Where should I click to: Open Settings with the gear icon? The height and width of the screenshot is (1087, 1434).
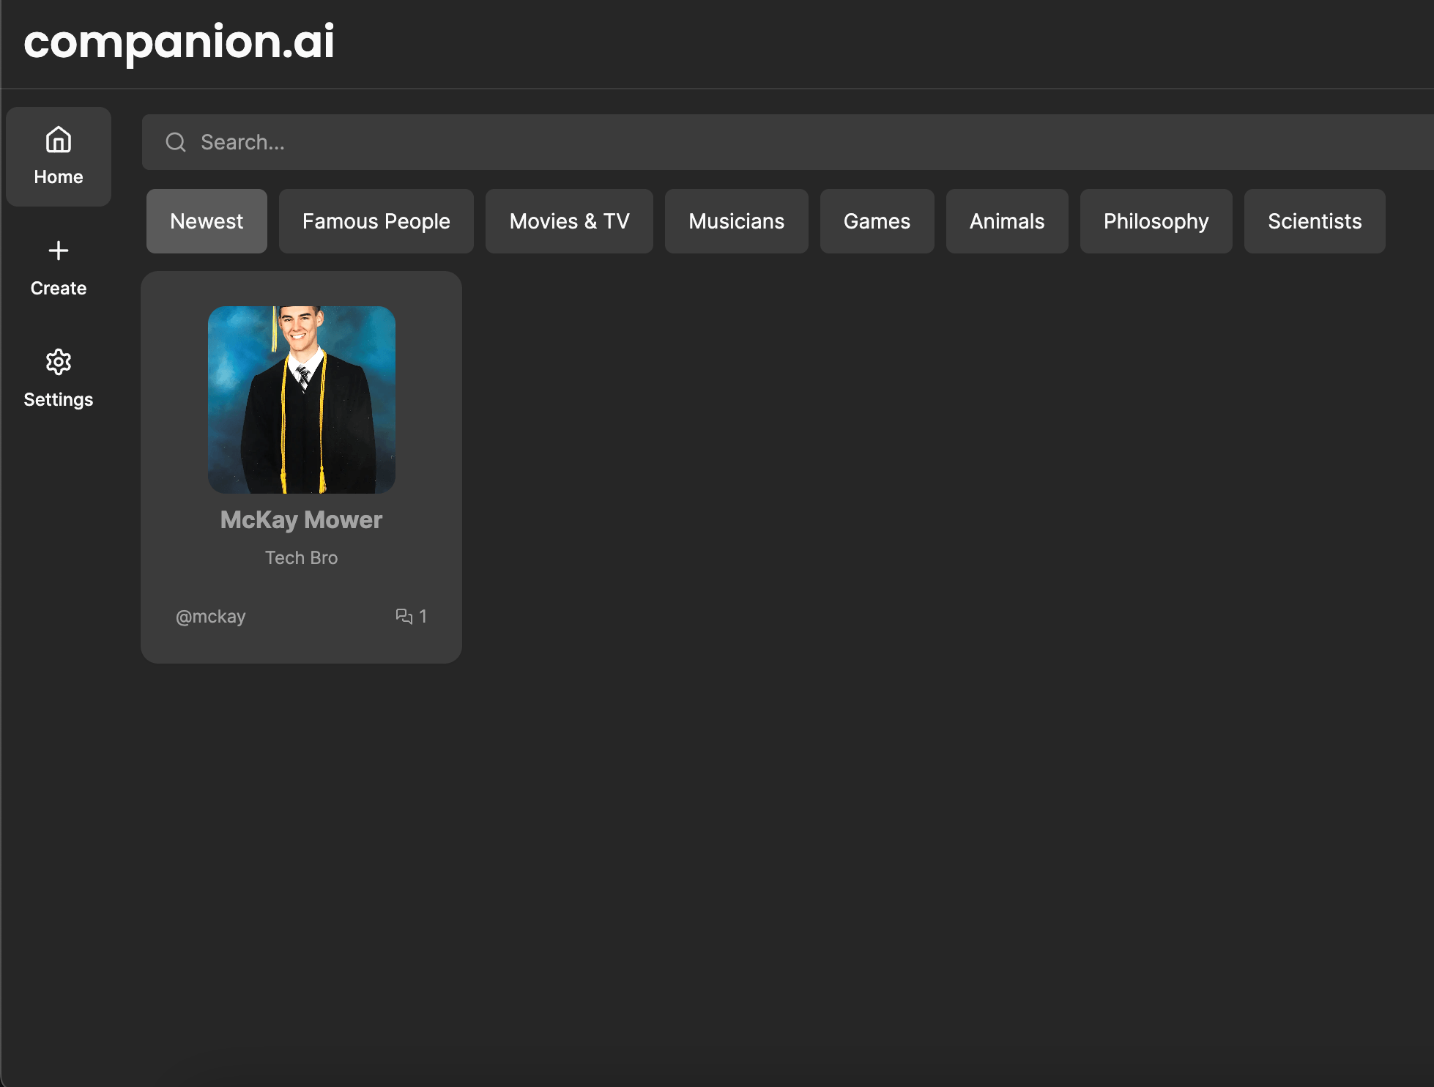(59, 362)
